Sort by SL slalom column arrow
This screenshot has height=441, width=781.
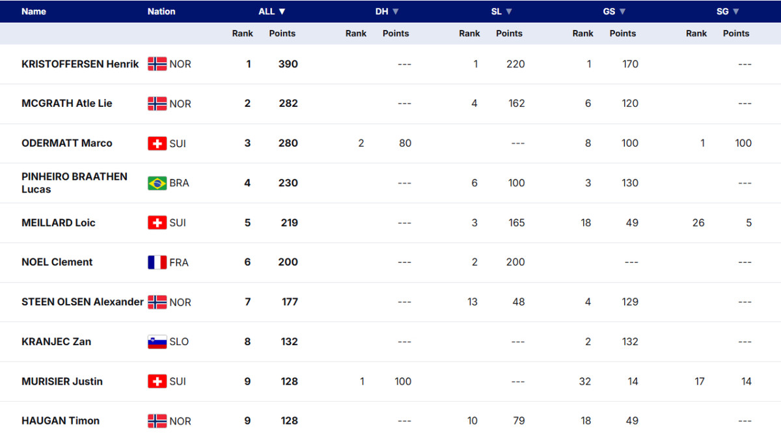(509, 12)
